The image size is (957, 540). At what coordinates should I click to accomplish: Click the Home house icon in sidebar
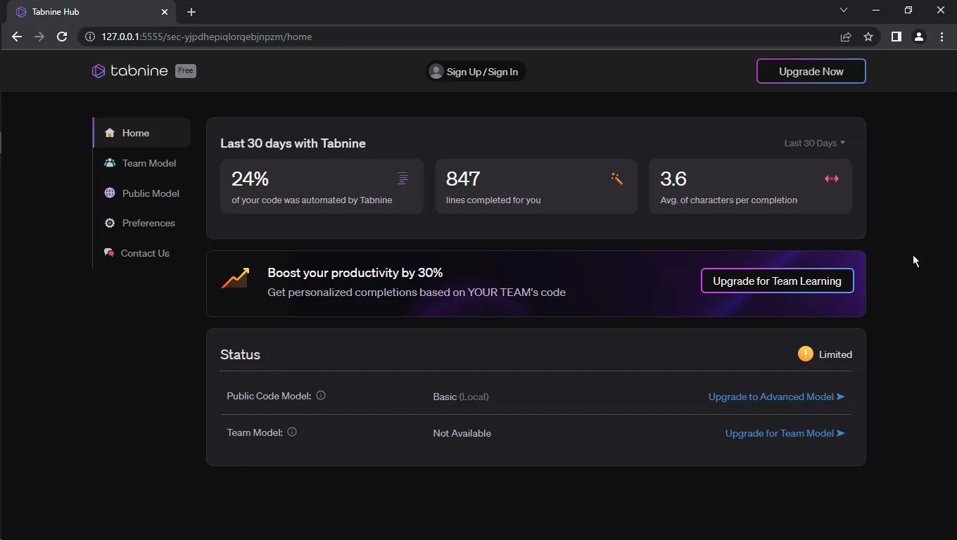tap(110, 133)
